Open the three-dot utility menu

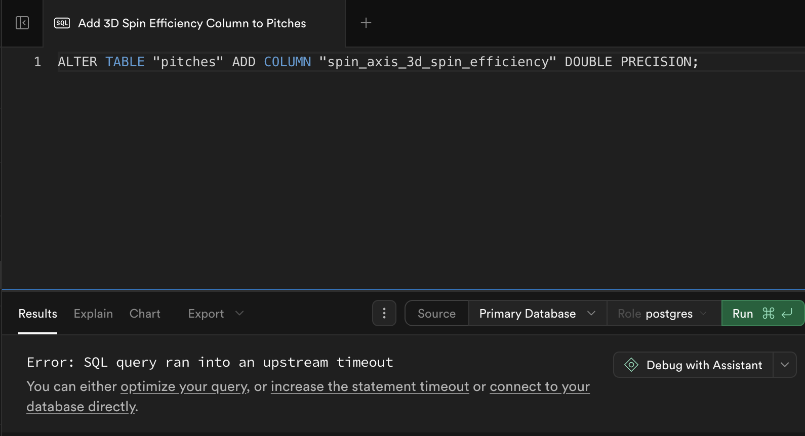point(384,314)
